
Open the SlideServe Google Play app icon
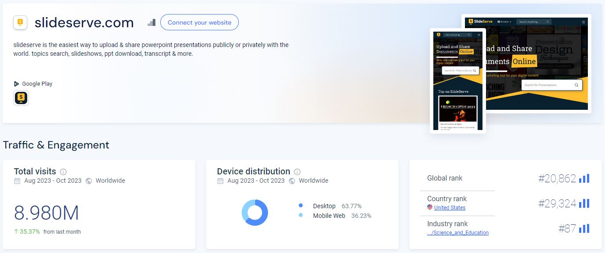click(x=21, y=98)
